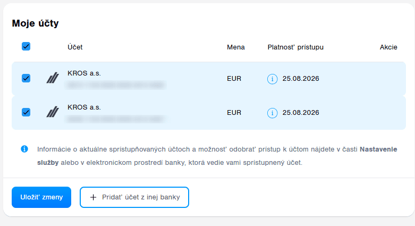Toggle the select-all accounts checkbox in header
This screenshot has height=226, width=415.
(x=26, y=47)
